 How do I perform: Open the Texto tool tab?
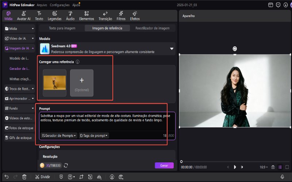[39, 16]
